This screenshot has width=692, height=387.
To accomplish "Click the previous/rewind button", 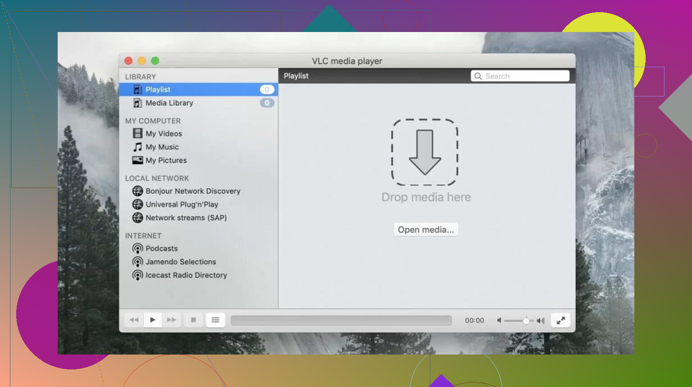I will point(134,320).
